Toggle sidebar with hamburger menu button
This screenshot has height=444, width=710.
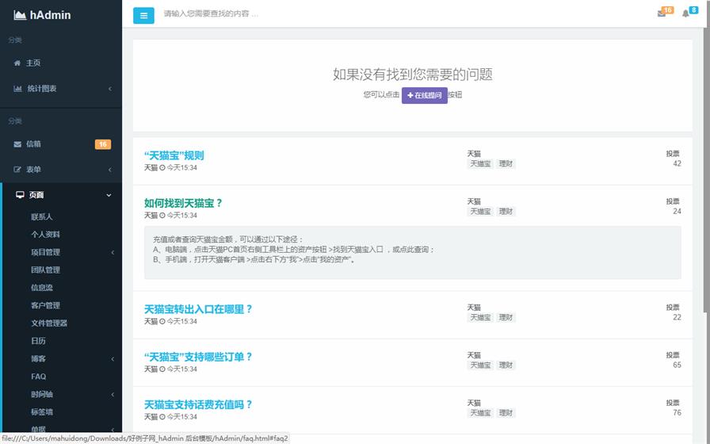[x=143, y=15]
